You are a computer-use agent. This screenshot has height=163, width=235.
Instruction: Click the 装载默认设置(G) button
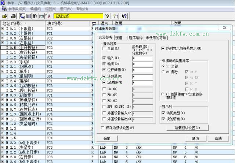[x=188, y=128]
